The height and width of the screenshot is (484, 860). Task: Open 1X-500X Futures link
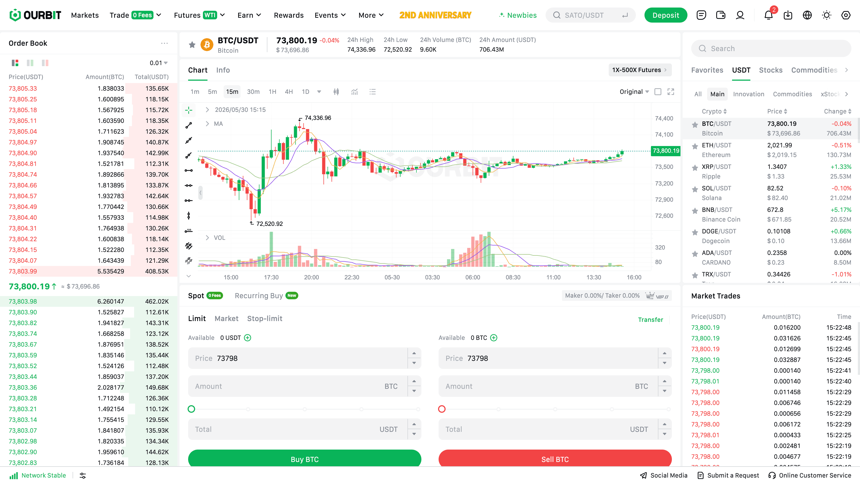(640, 70)
